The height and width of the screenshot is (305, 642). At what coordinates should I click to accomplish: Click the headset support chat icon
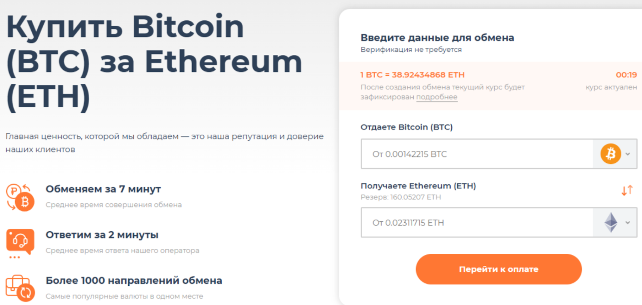tap(20, 242)
